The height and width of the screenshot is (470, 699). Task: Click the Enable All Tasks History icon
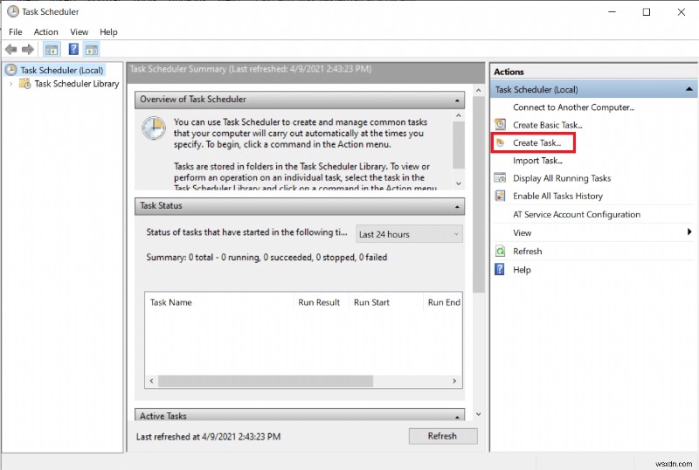500,196
